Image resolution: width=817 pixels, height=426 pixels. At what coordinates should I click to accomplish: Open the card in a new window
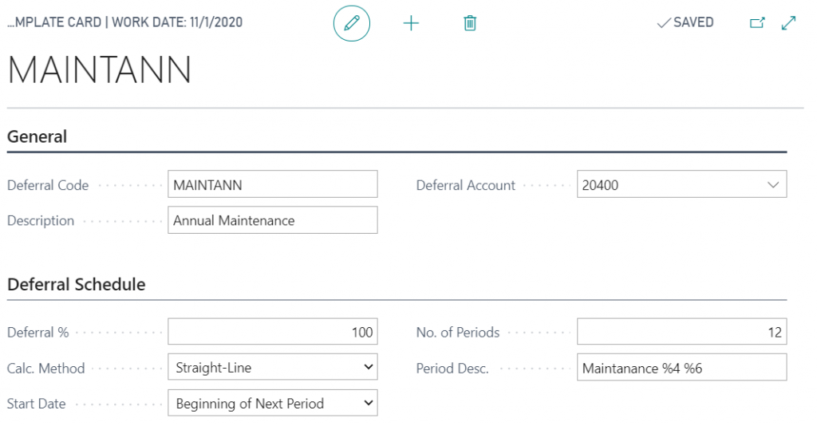click(757, 23)
